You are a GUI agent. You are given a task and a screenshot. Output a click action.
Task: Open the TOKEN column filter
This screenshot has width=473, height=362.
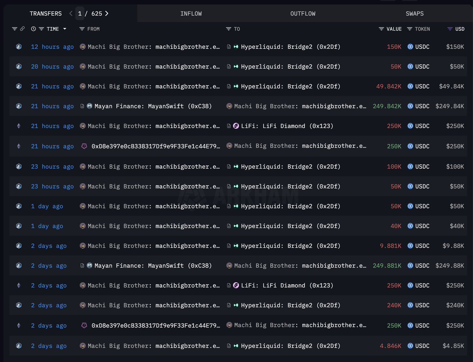[410, 29]
